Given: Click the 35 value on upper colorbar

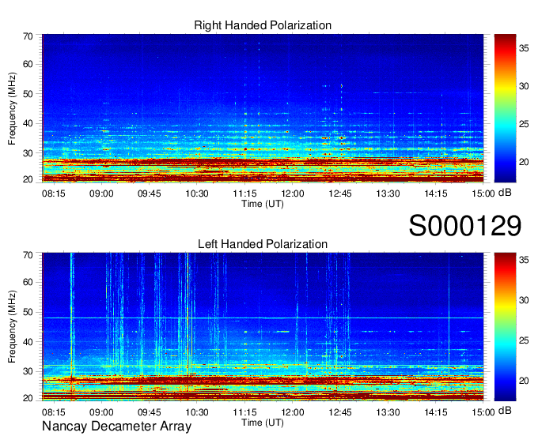Looking at the screenshot, I should tap(524, 48).
